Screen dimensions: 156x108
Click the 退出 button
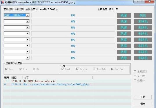(143, 104)
